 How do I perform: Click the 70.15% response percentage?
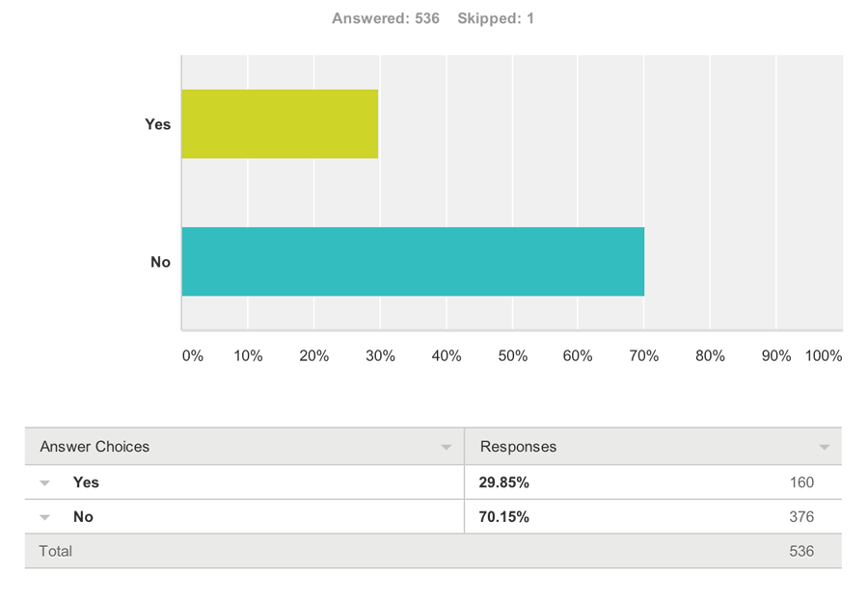[503, 517]
